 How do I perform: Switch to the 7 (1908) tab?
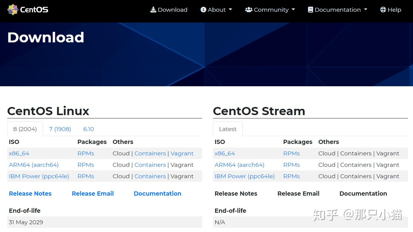pos(60,129)
